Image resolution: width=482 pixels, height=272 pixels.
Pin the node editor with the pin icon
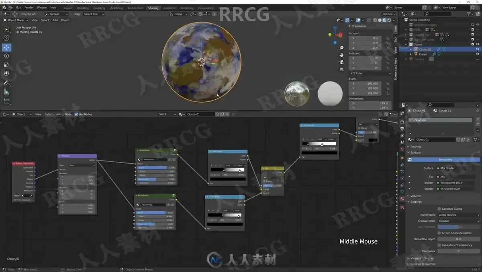coord(233,114)
